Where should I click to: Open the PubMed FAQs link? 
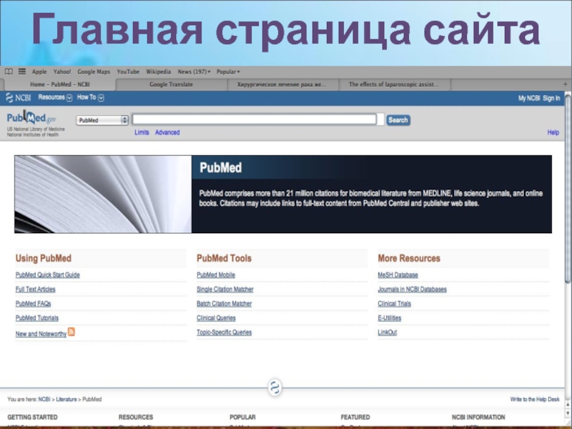click(x=33, y=303)
